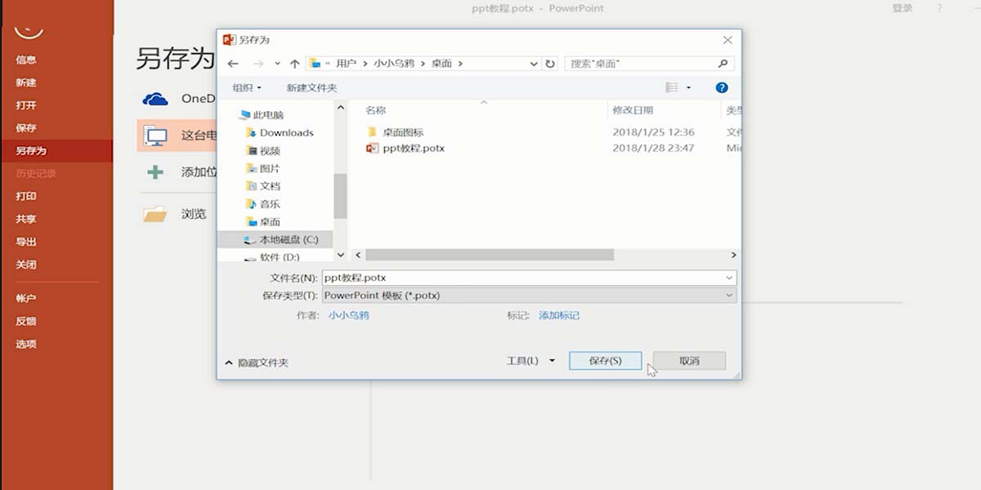The height and width of the screenshot is (490, 981).
Task: Select Downloads in navigation tree
Action: (280, 132)
